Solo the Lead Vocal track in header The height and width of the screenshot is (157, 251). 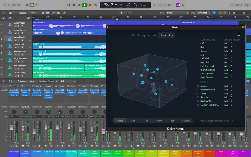tap(19, 48)
